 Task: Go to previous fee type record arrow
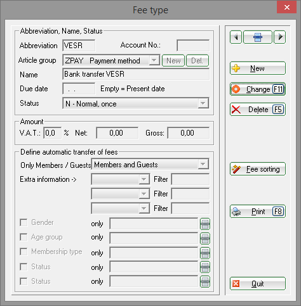236,37
